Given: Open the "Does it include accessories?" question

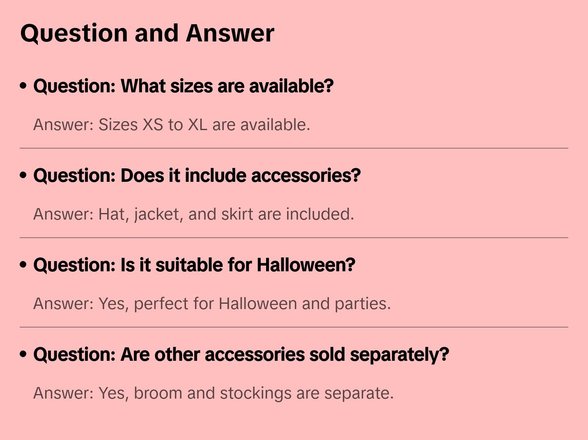Looking at the screenshot, I should [197, 176].
